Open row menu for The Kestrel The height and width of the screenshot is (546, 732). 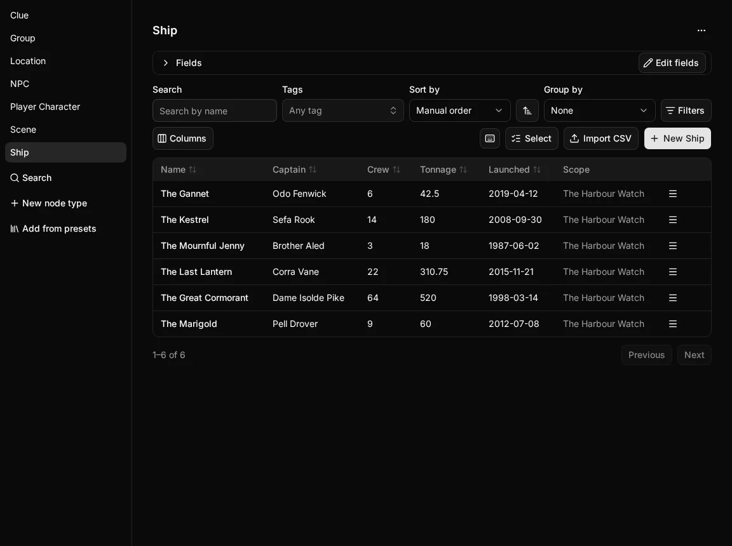[673, 220]
